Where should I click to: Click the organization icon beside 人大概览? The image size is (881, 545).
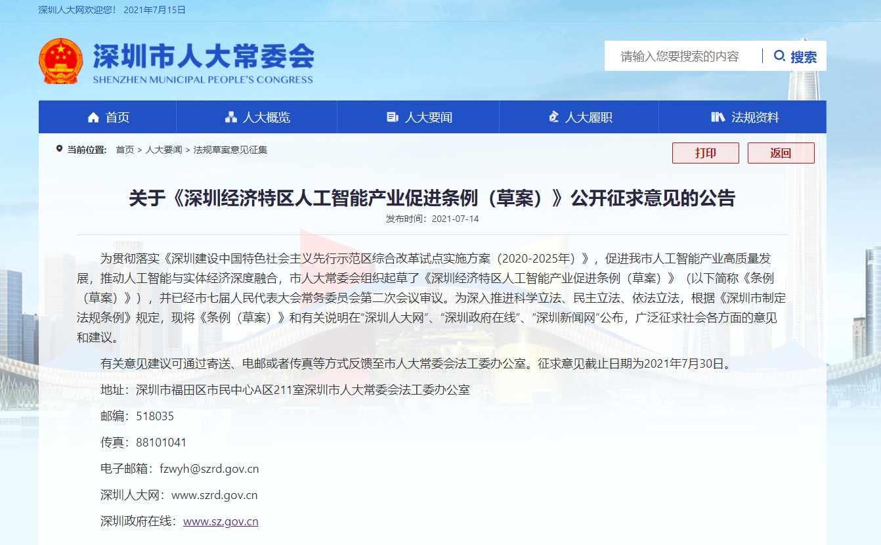coord(231,118)
